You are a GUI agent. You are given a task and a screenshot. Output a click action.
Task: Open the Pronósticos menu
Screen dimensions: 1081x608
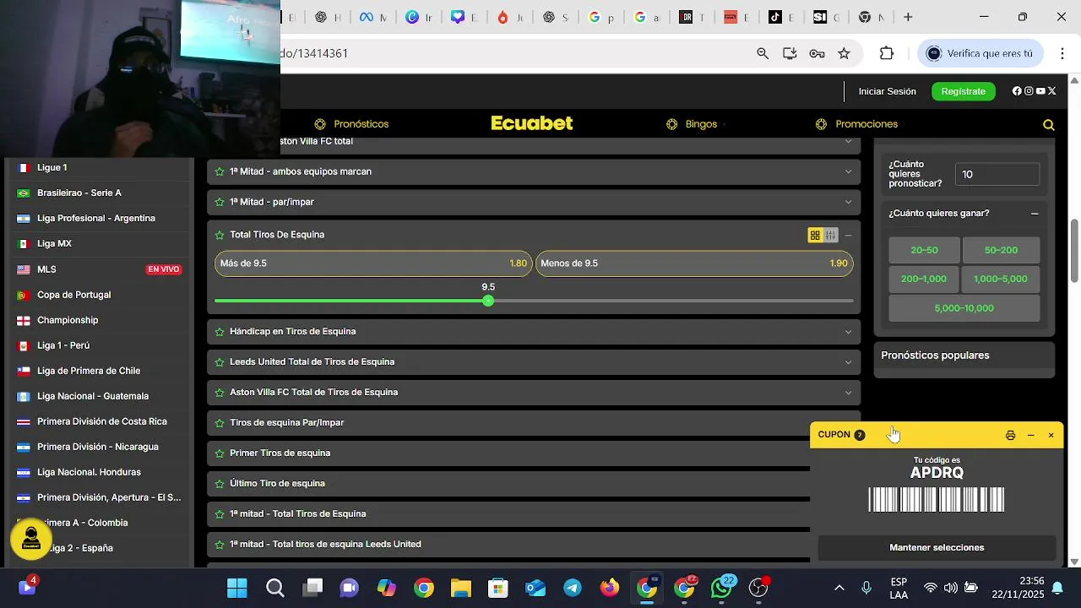click(351, 124)
